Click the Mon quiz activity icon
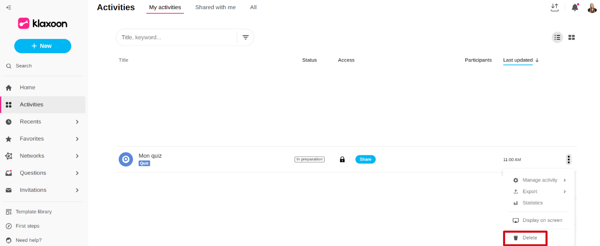Viewport: 600px width, 246px height. click(x=126, y=159)
